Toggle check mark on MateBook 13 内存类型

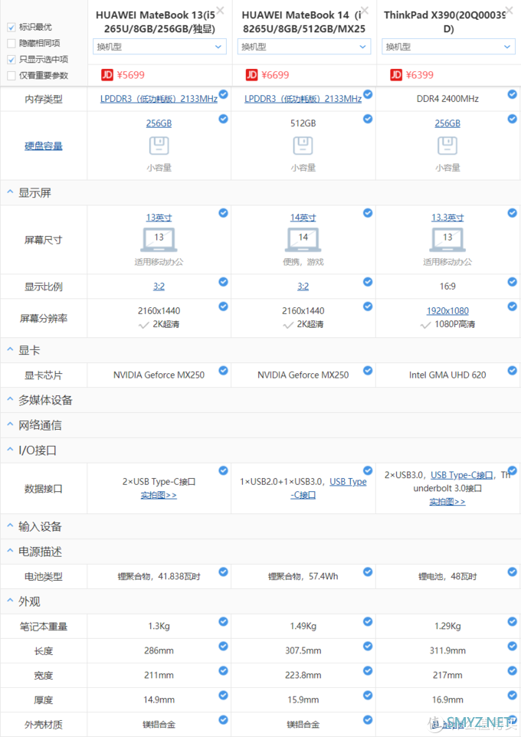click(x=224, y=94)
